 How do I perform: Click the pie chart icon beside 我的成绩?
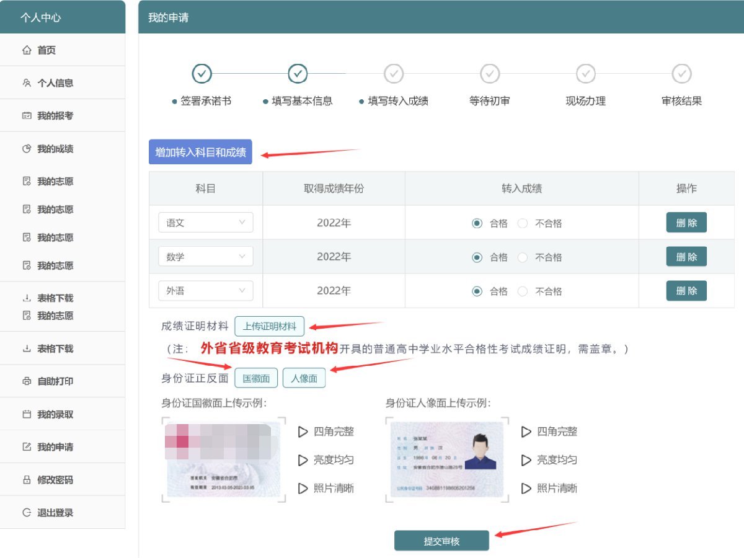(27, 149)
